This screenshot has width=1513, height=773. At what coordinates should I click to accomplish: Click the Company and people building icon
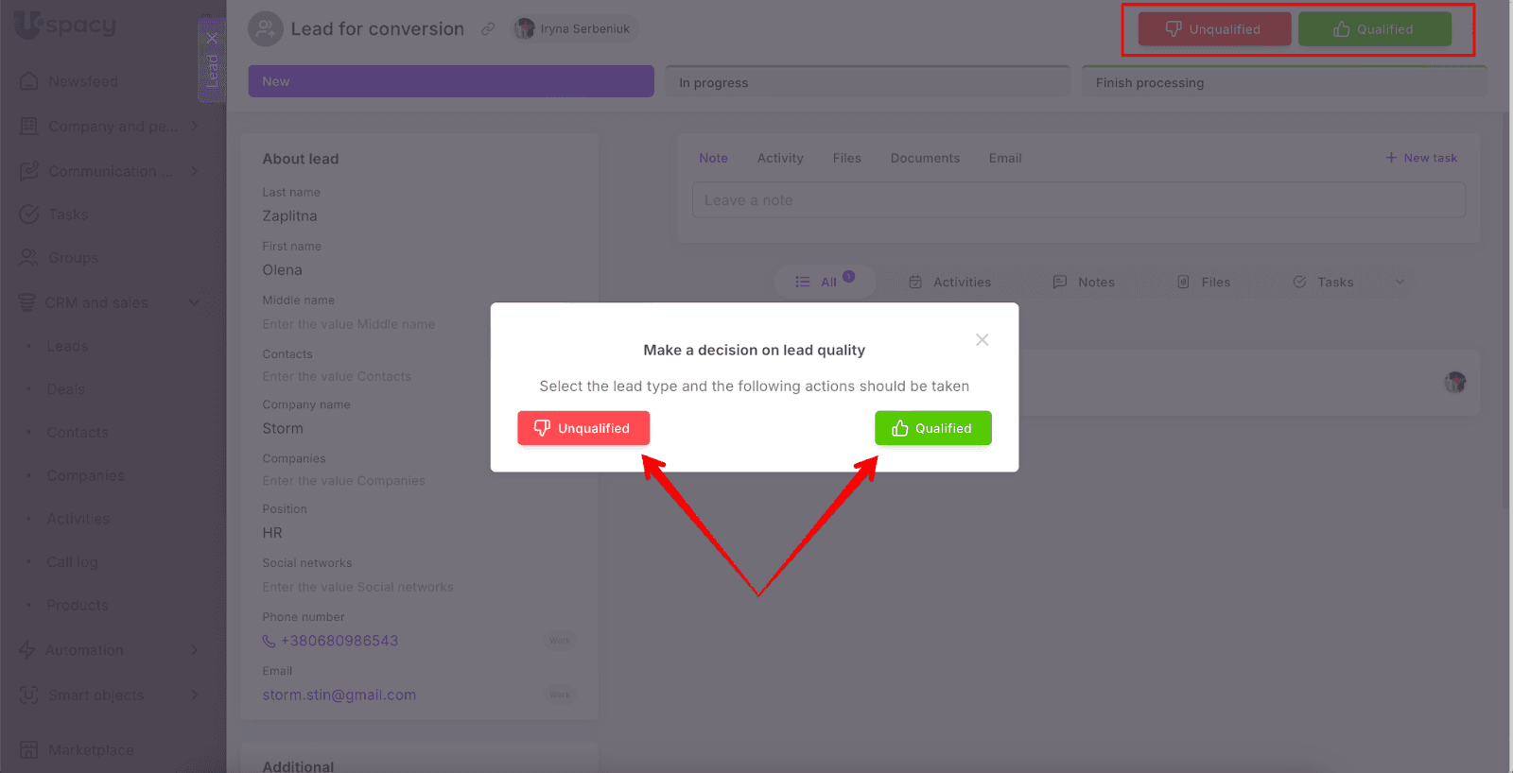point(29,126)
